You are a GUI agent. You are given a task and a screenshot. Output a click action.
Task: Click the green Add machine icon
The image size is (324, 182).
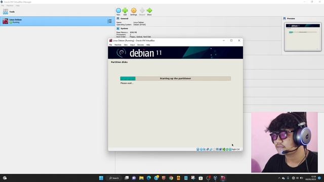tap(125, 11)
